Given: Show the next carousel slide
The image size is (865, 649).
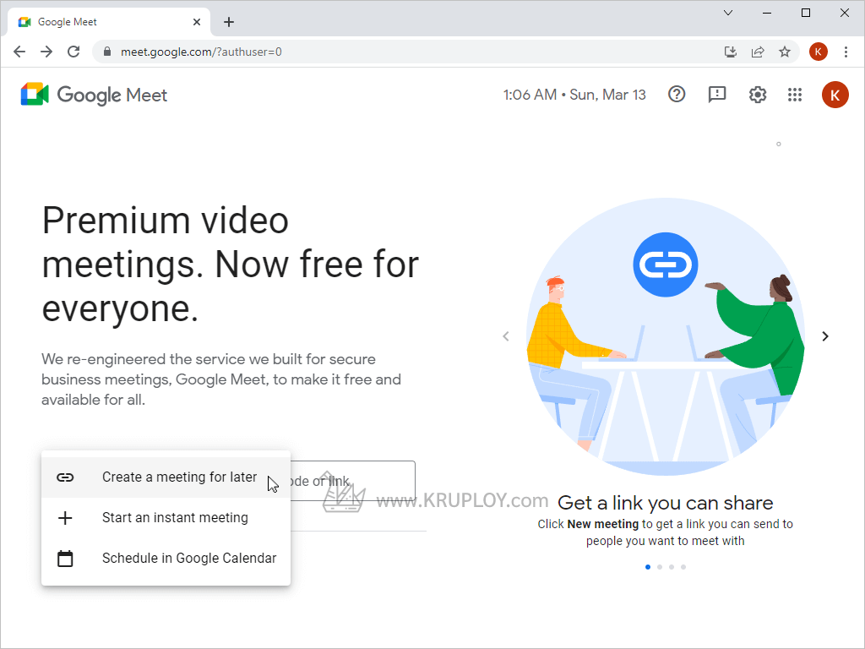Looking at the screenshot, I should pos(825,336).
